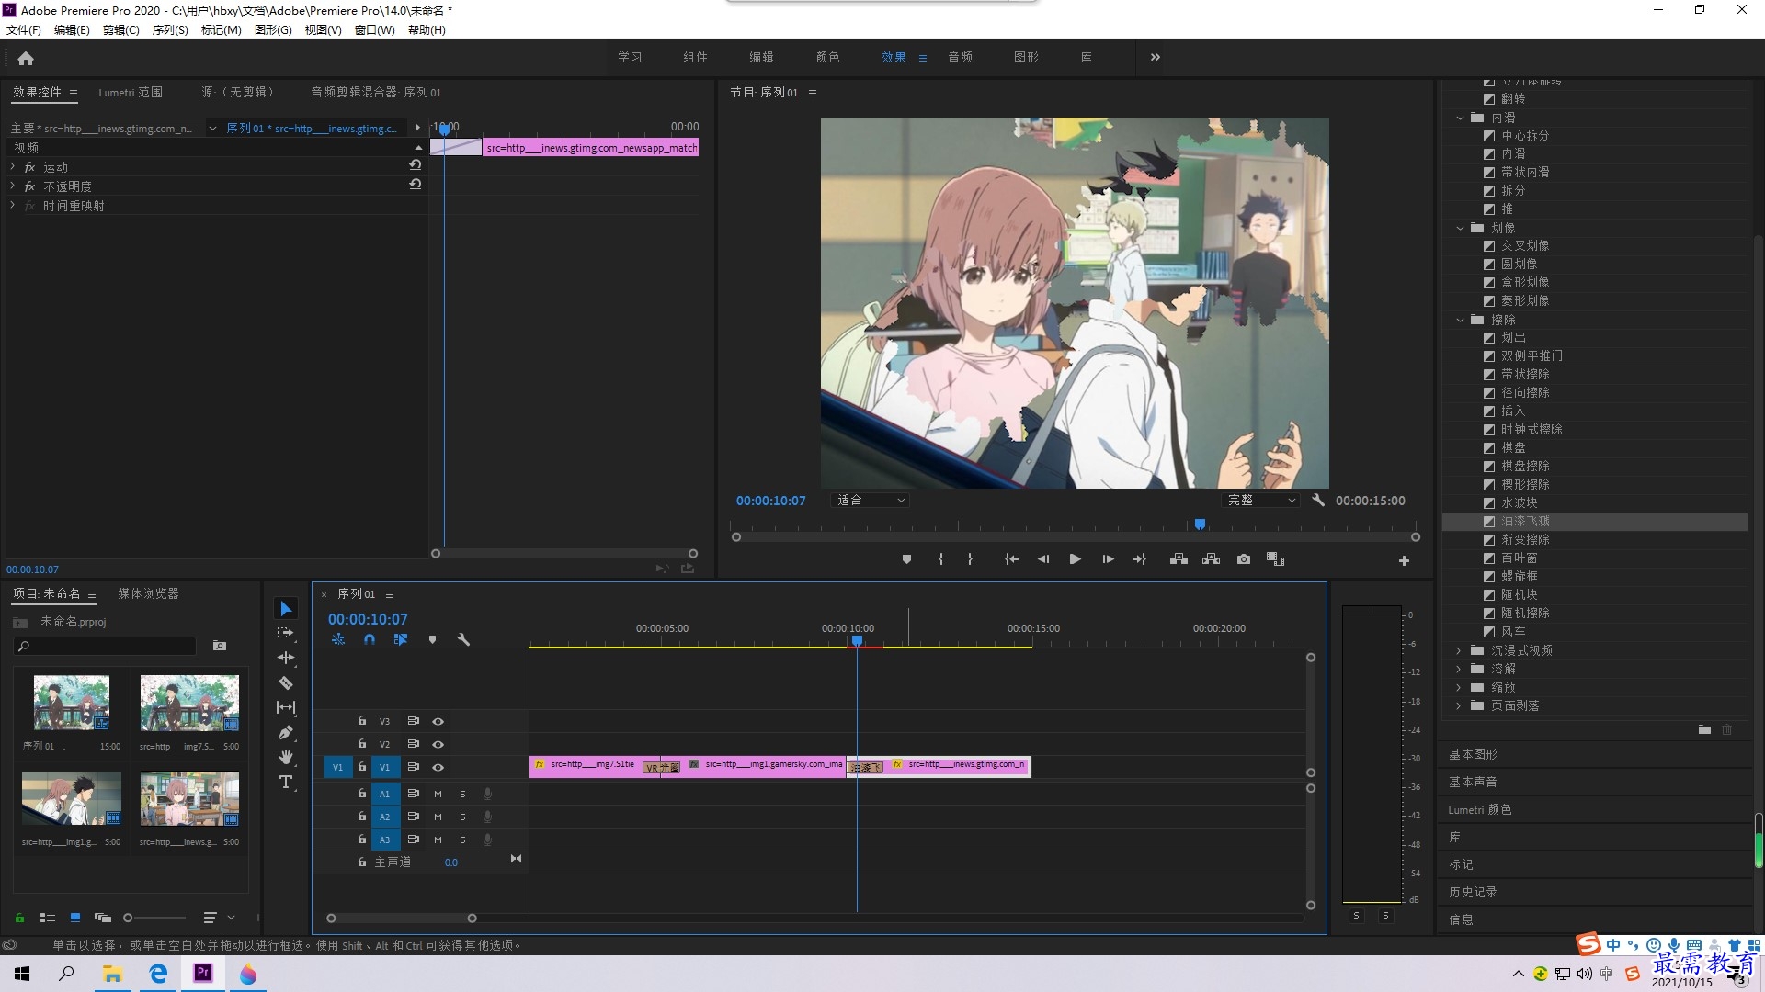This screenshot has height=992, width=1765.
Task: Toggle lock on track A3
Action: coord(362,839)
